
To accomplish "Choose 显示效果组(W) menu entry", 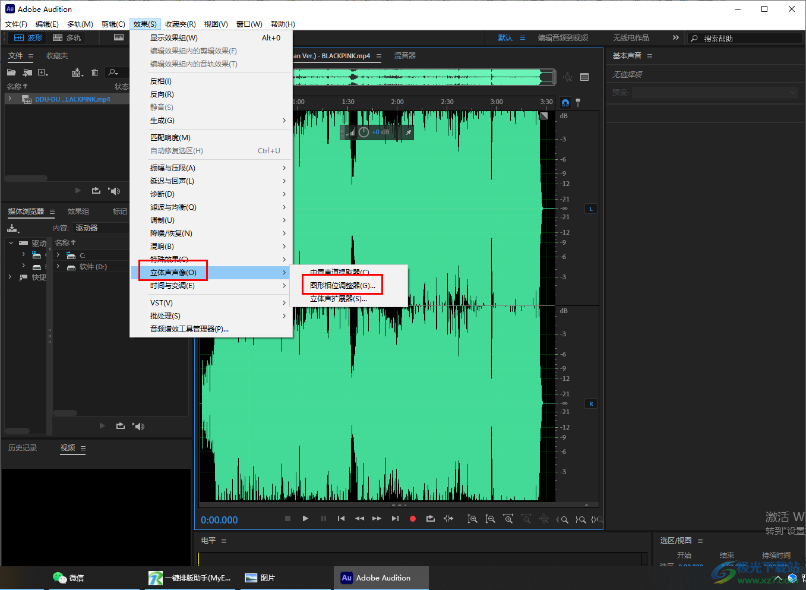I will pos(211,38).
